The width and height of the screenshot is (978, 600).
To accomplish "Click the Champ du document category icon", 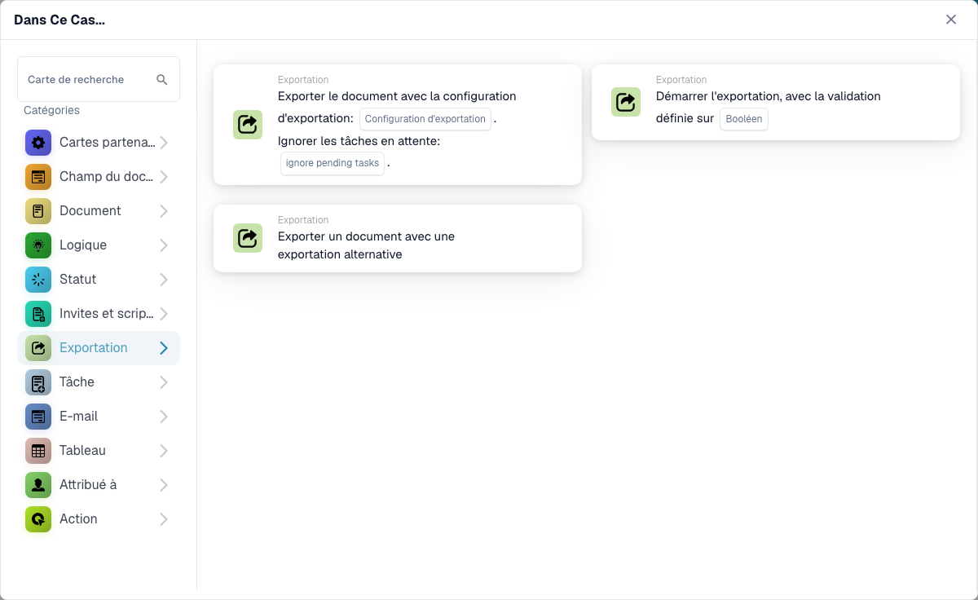I will point(38,177).
